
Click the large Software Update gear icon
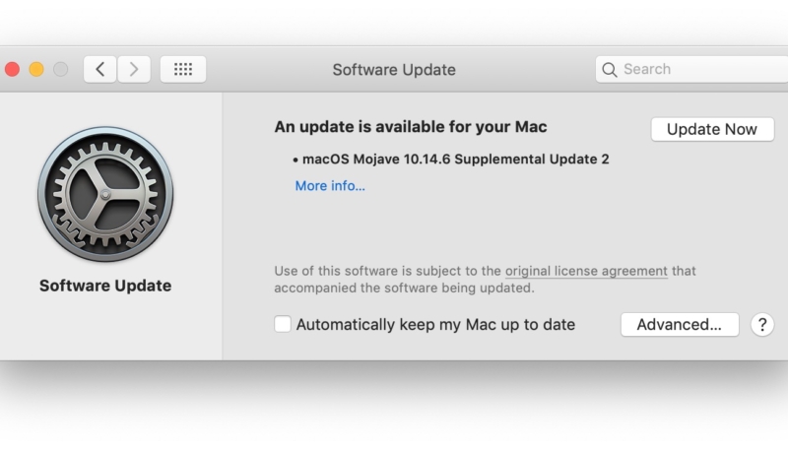[x=105, y=194]
